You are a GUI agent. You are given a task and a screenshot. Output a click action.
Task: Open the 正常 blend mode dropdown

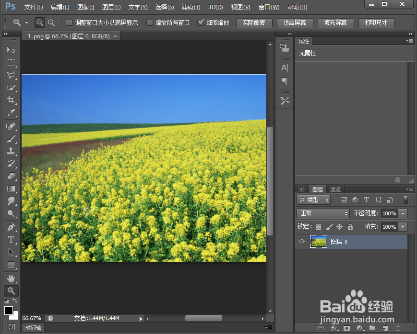point(323,213)
